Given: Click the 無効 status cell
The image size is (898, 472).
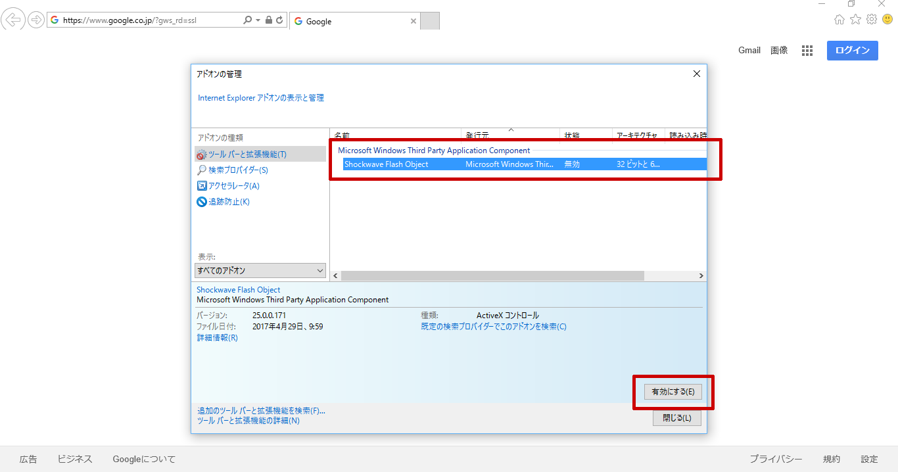Looking at the screenshot, I should 572,164.
